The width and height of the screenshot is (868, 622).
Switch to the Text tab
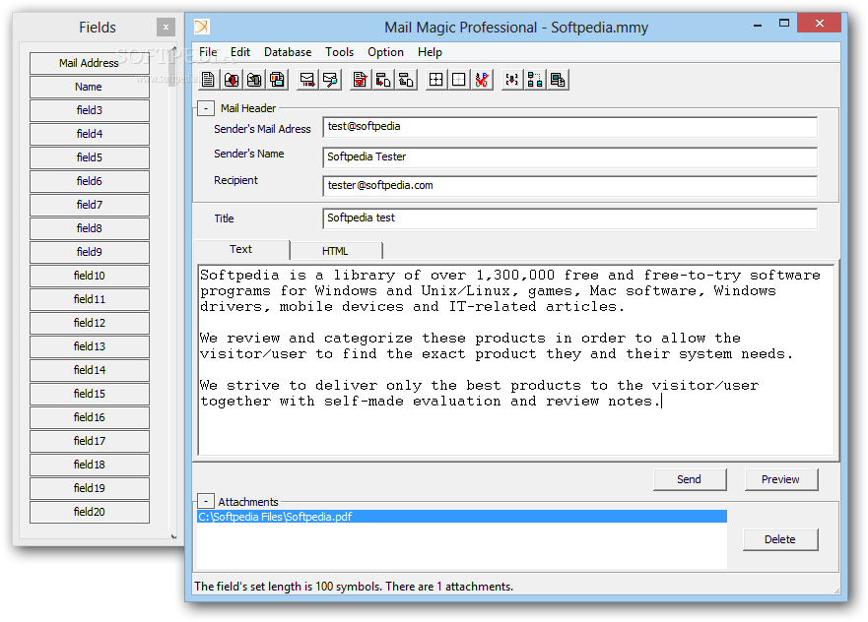pyautogui.click(x=240, y=249)
